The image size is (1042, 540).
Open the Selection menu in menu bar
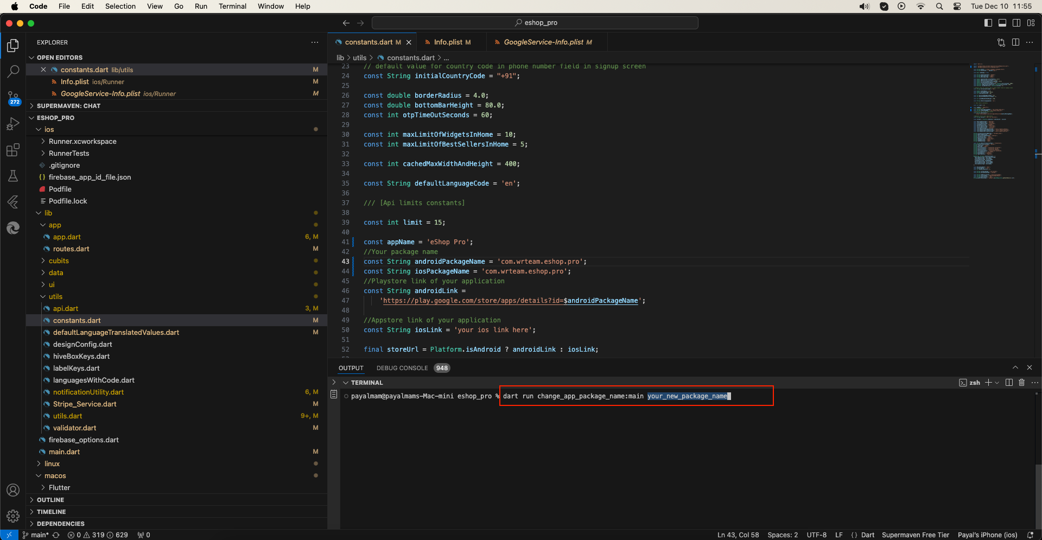tap(120, 7)
